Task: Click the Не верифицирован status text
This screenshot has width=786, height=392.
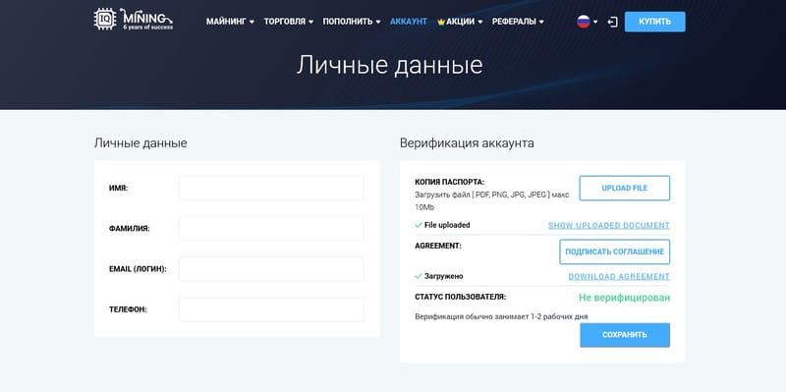Action: (x=624, y=298)
